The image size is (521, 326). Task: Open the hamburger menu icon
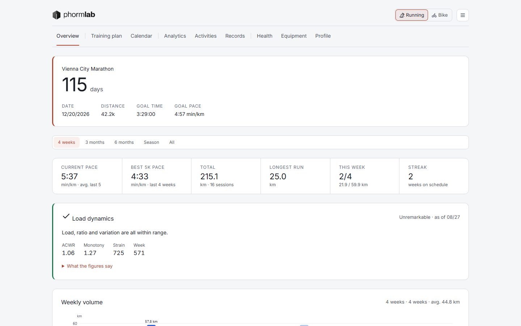click(463, 15)
